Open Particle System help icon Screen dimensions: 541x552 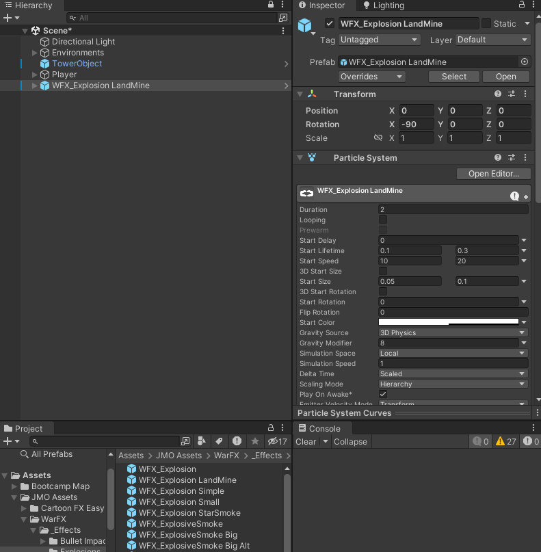pyautogui.click(x=498, y=158)
